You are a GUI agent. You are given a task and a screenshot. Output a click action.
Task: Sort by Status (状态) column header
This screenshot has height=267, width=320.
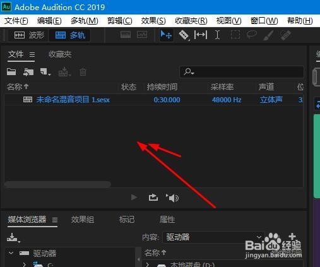click(129, 86)
